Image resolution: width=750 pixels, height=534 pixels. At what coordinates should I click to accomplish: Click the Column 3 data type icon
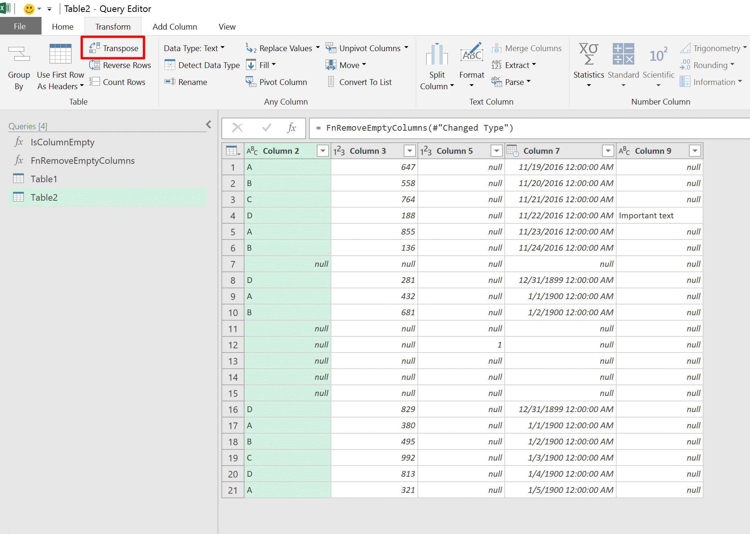pos(339,151)
